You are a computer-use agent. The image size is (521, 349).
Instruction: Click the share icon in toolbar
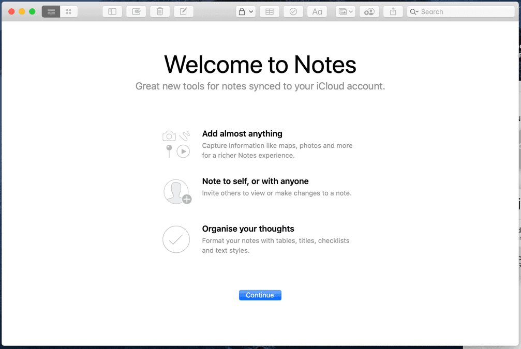(x=393, y=11)
